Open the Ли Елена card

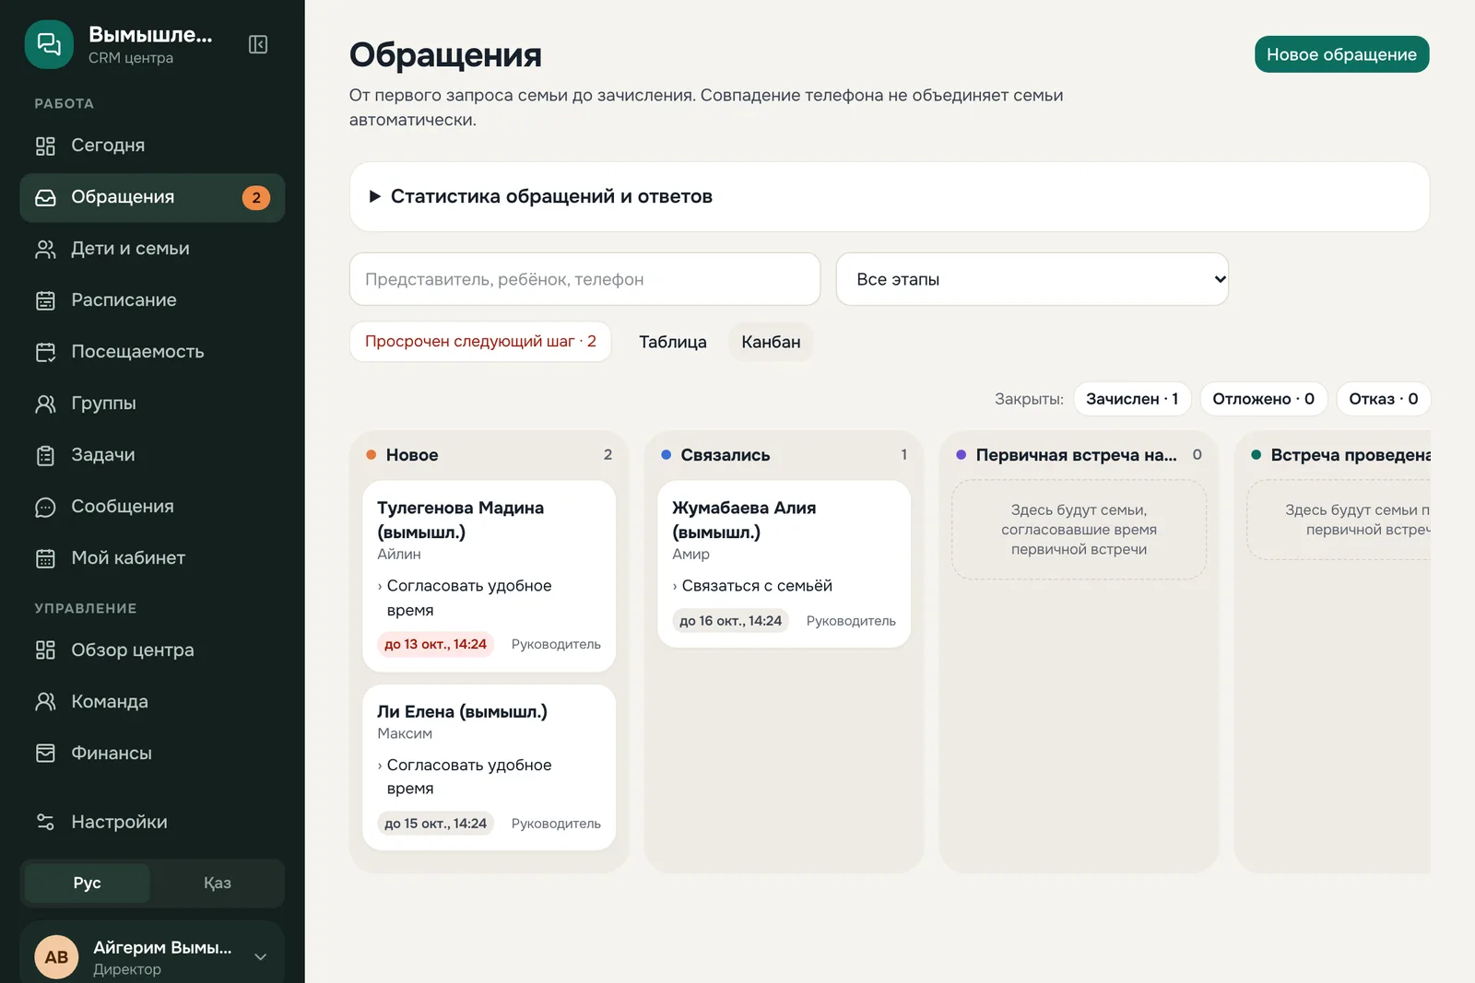point(489,767)
